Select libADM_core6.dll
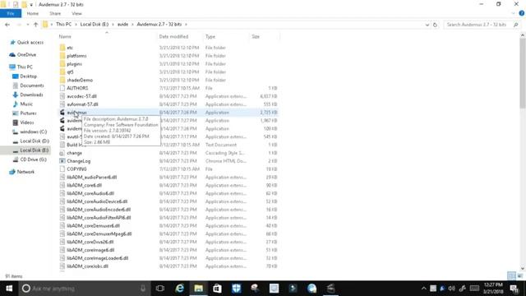526x296 pixels. [84, 185]
